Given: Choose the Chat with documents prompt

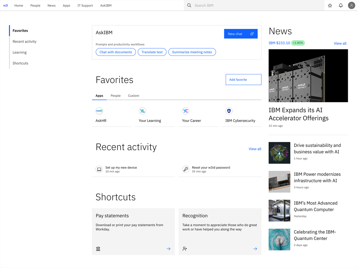Looking at the screenshot, I should pyautogui.click(x=116, y=52).
